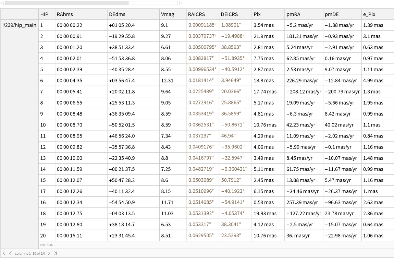This screenshot has height=264, width=394.
Task: Click the RAICRS value 0.00091185°
Action: [202, 25]
